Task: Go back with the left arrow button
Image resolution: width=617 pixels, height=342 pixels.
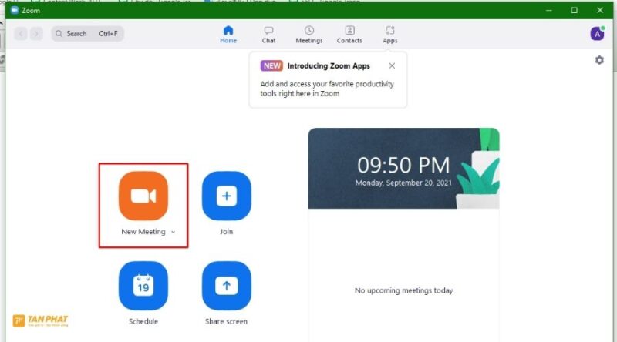Action: 22,34
